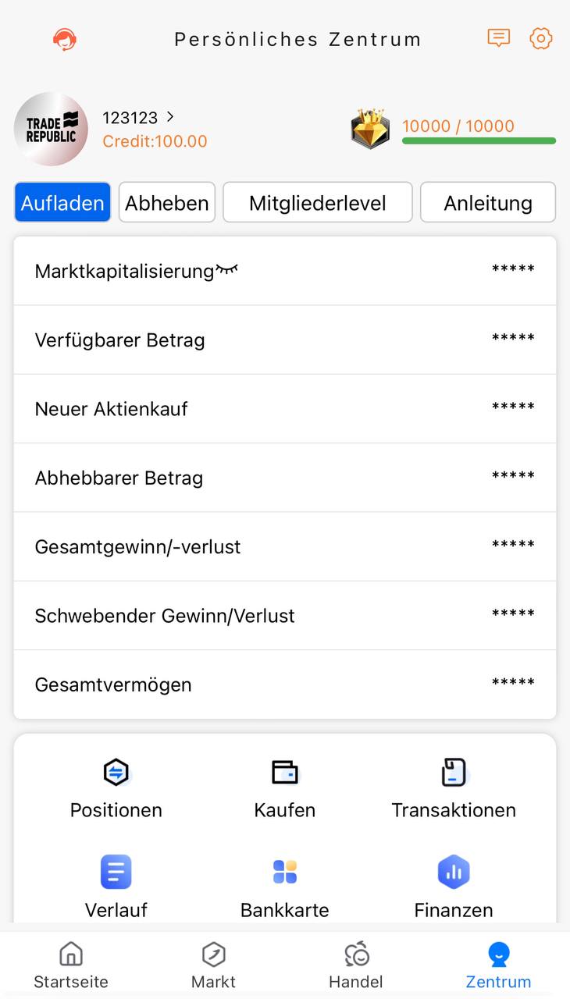570x999 pixels.
Task: Go to the Handel tab
Action: tap(356, 965)
